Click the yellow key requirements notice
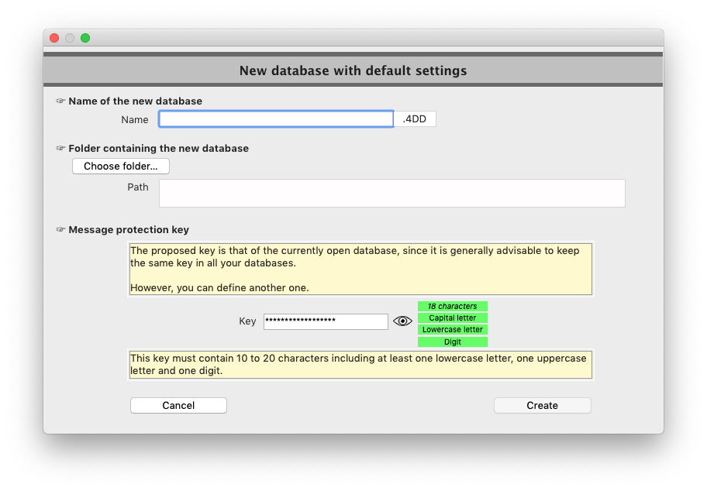This screenshot has height=491, width=707. (x=360, y=364)
